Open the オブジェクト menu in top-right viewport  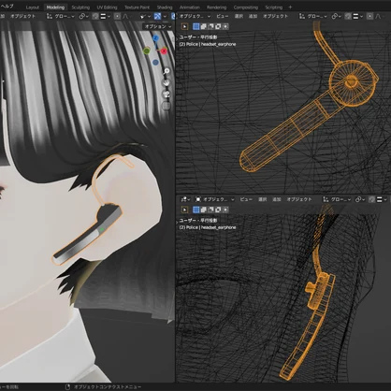276,16
